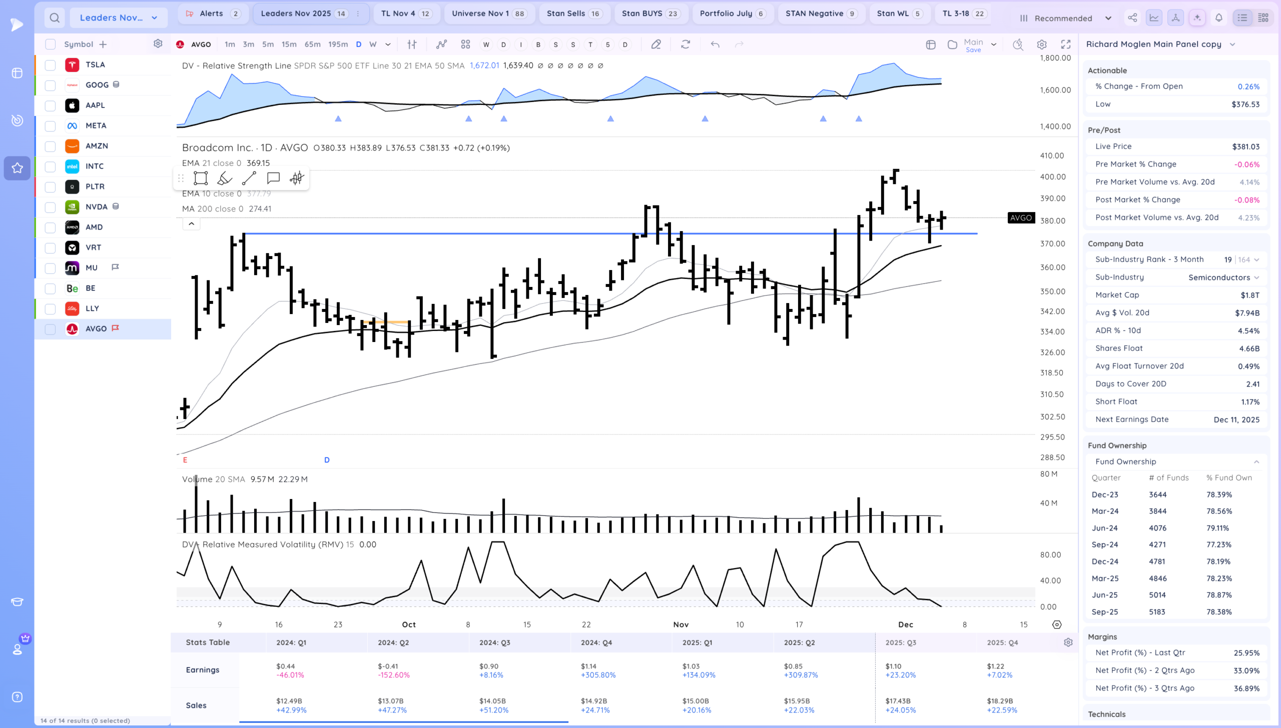Check the NVDA row checkbox
The width and height of the screenshot is (1281, 728).
[50, 207]
